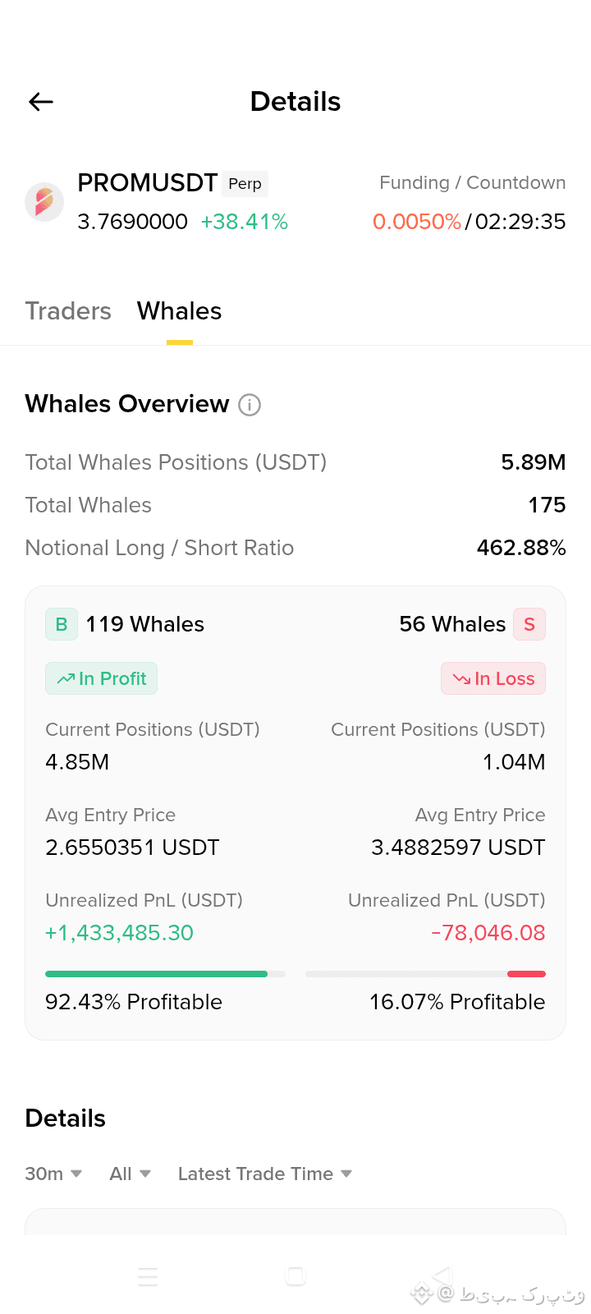This screenshot has width=591, height=1314.
Task: Select the green B buy badge
Action: pos(62,624)
